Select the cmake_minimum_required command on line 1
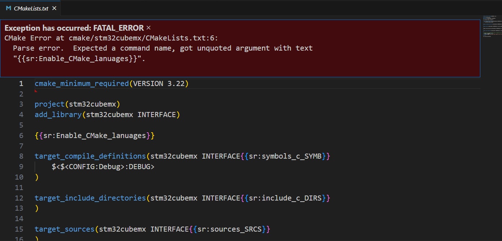 (x=81, y=83)
